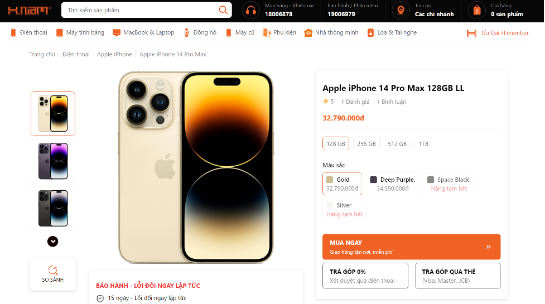Select the 256 GB storage option
This screenshot has height=304, width=545.
[x=366, y=143]
